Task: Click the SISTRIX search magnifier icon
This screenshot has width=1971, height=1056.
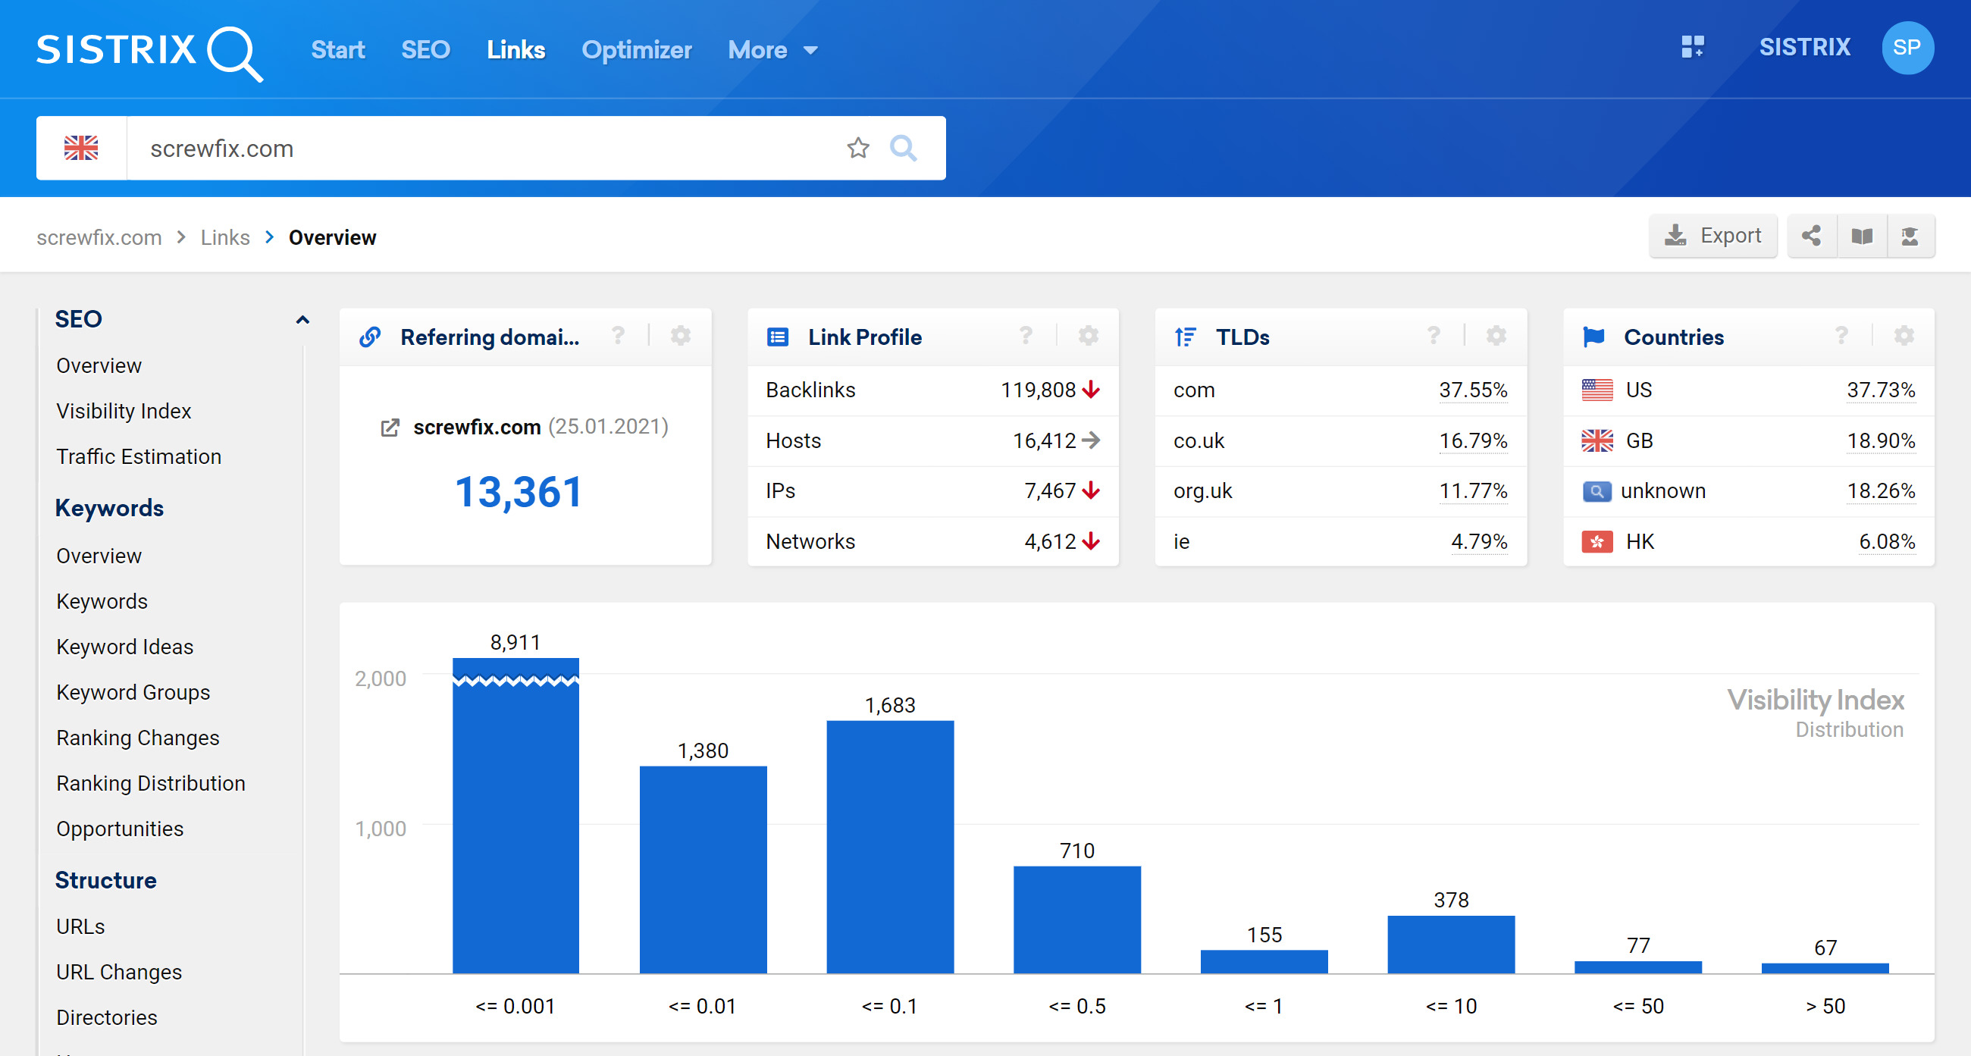Action: pyautogui.click(x=907, y=147)
